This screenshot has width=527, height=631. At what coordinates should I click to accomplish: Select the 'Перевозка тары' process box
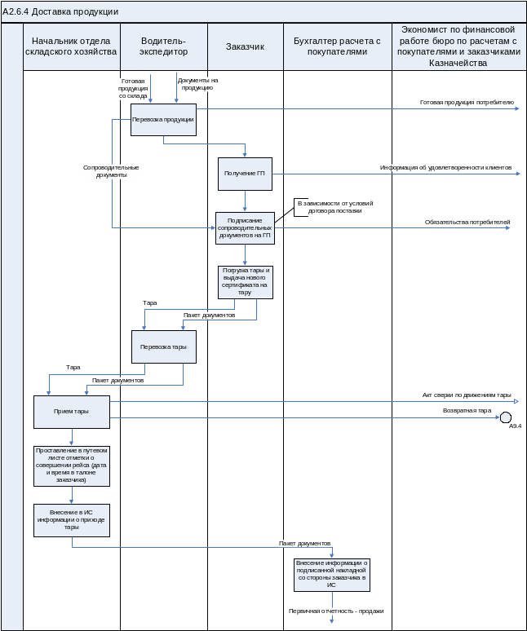click(x=164, y=347)
